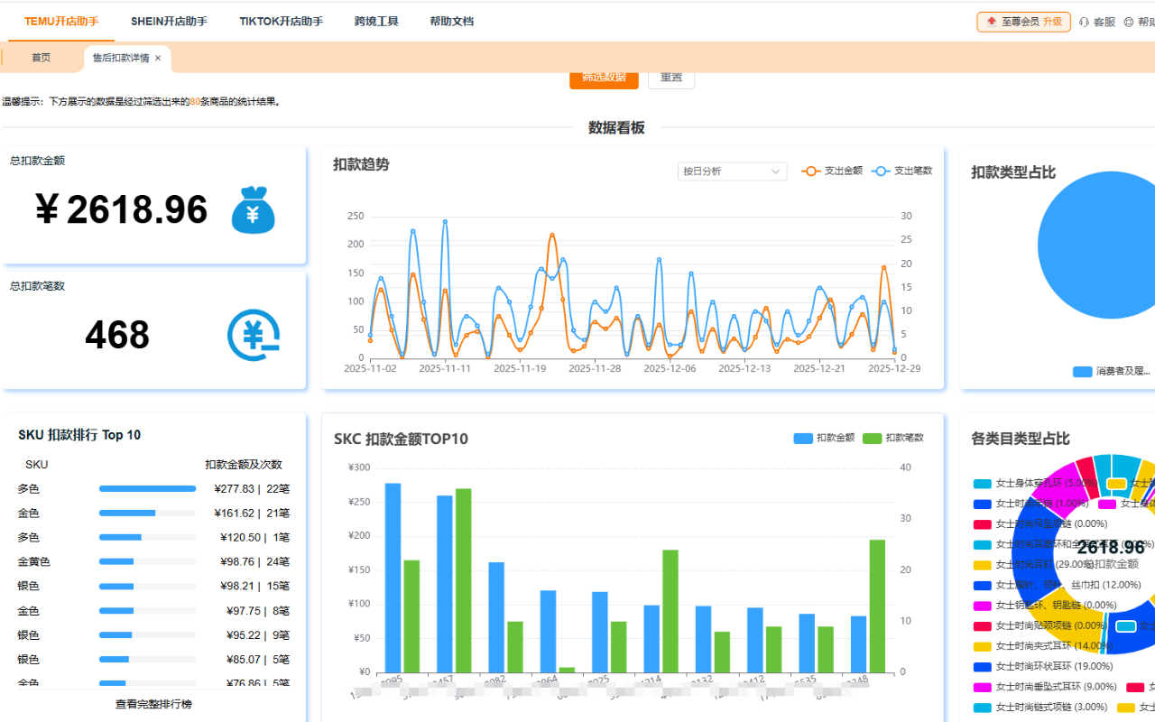Close the 售后扣款详情 tab with its x
This screenshot has width=1155, height=722.
pyautogui.click(x=158, y=57)
